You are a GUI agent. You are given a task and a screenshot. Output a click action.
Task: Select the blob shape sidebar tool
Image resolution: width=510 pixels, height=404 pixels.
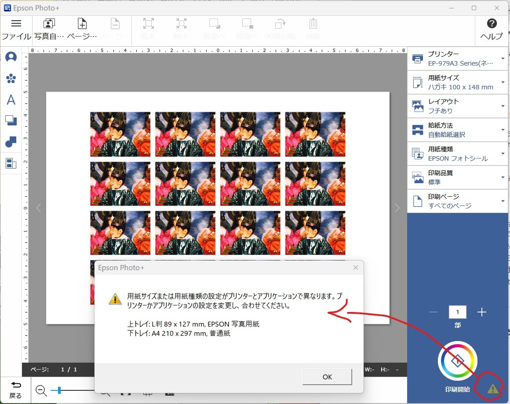click(x=11, y=142)
